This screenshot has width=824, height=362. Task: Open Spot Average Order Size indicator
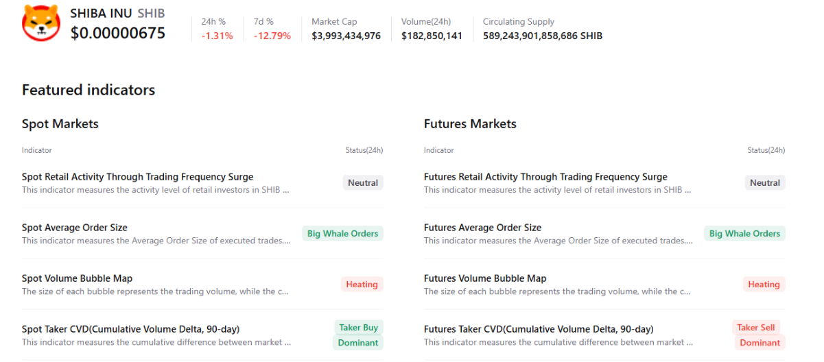[75, 228]
